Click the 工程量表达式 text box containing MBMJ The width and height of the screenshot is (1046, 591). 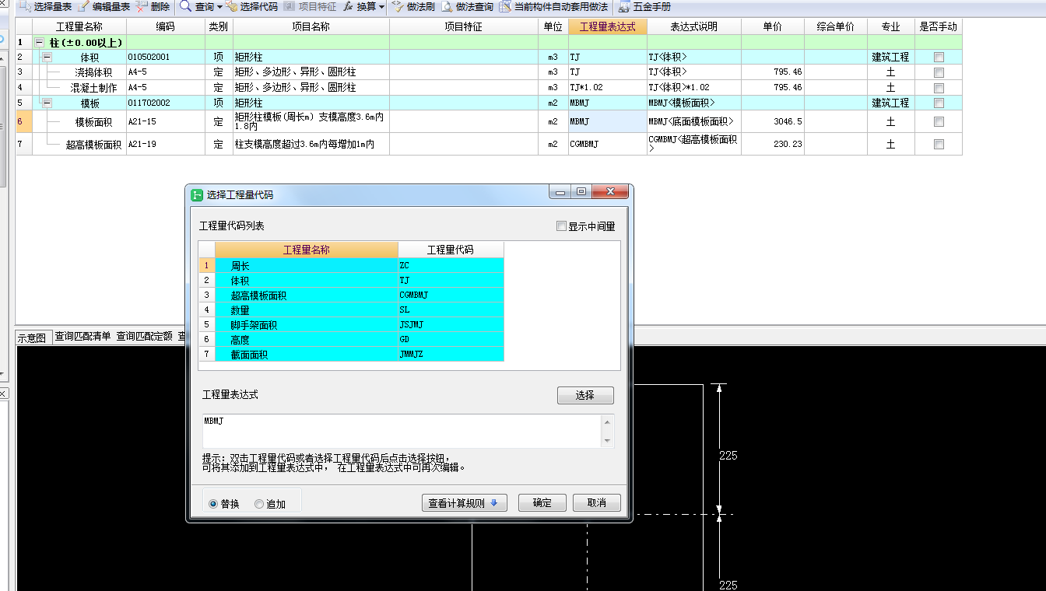pos(402,431)
